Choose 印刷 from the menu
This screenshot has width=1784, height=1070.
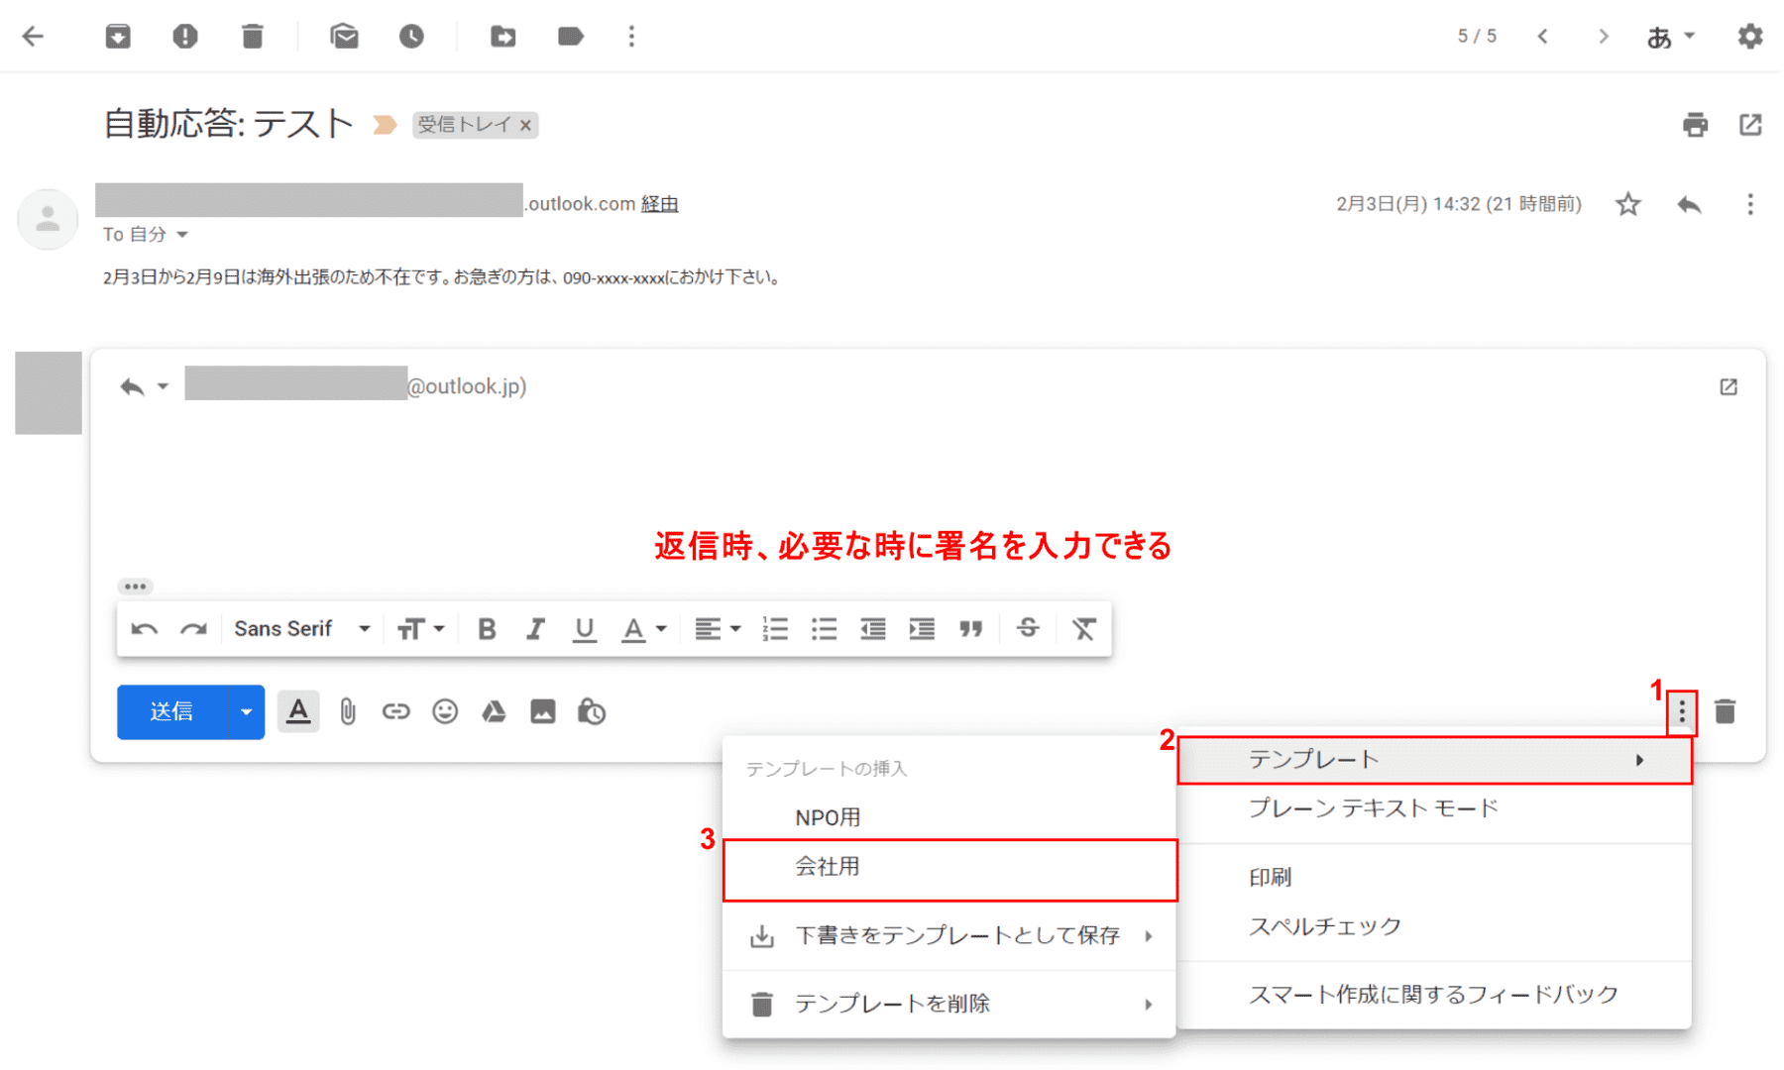tap(1434, 878)
